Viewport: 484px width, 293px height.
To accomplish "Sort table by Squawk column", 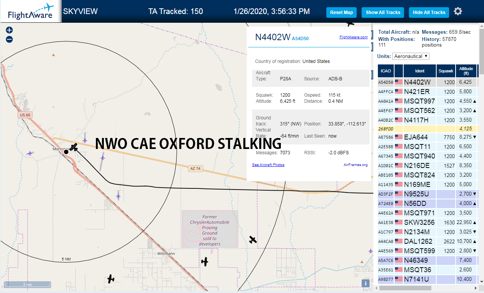I will [x=446, y=71].
